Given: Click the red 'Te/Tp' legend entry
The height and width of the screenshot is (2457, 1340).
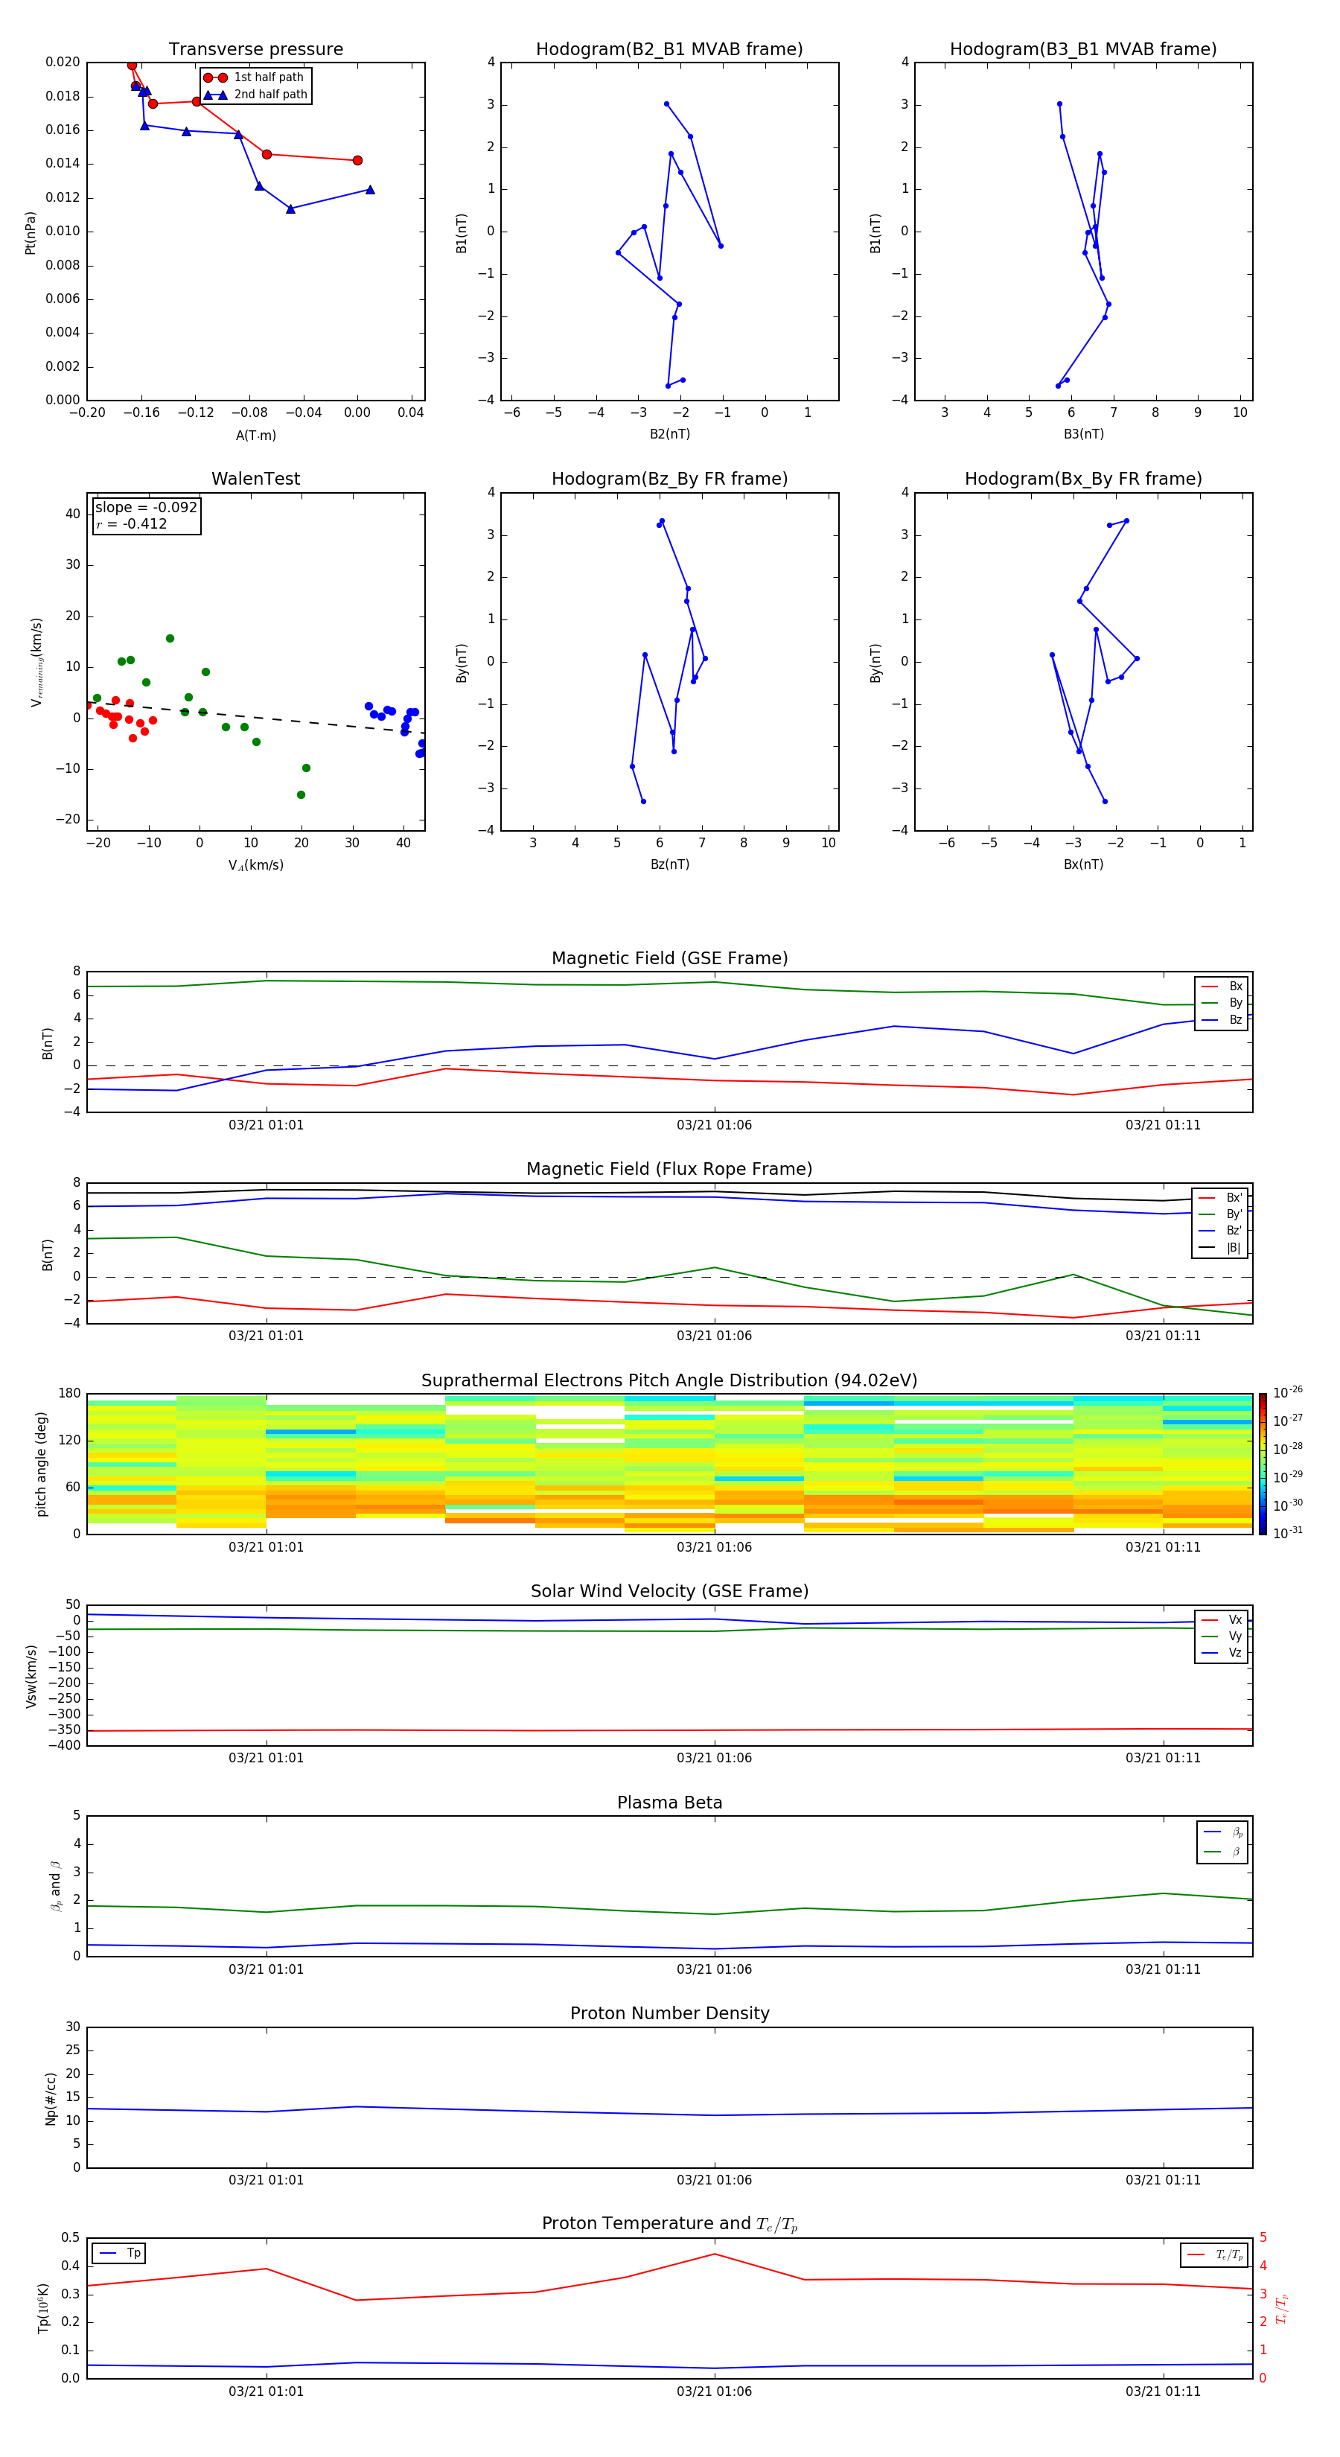Looking at the screenshot, I should tap(1216, 2254).
